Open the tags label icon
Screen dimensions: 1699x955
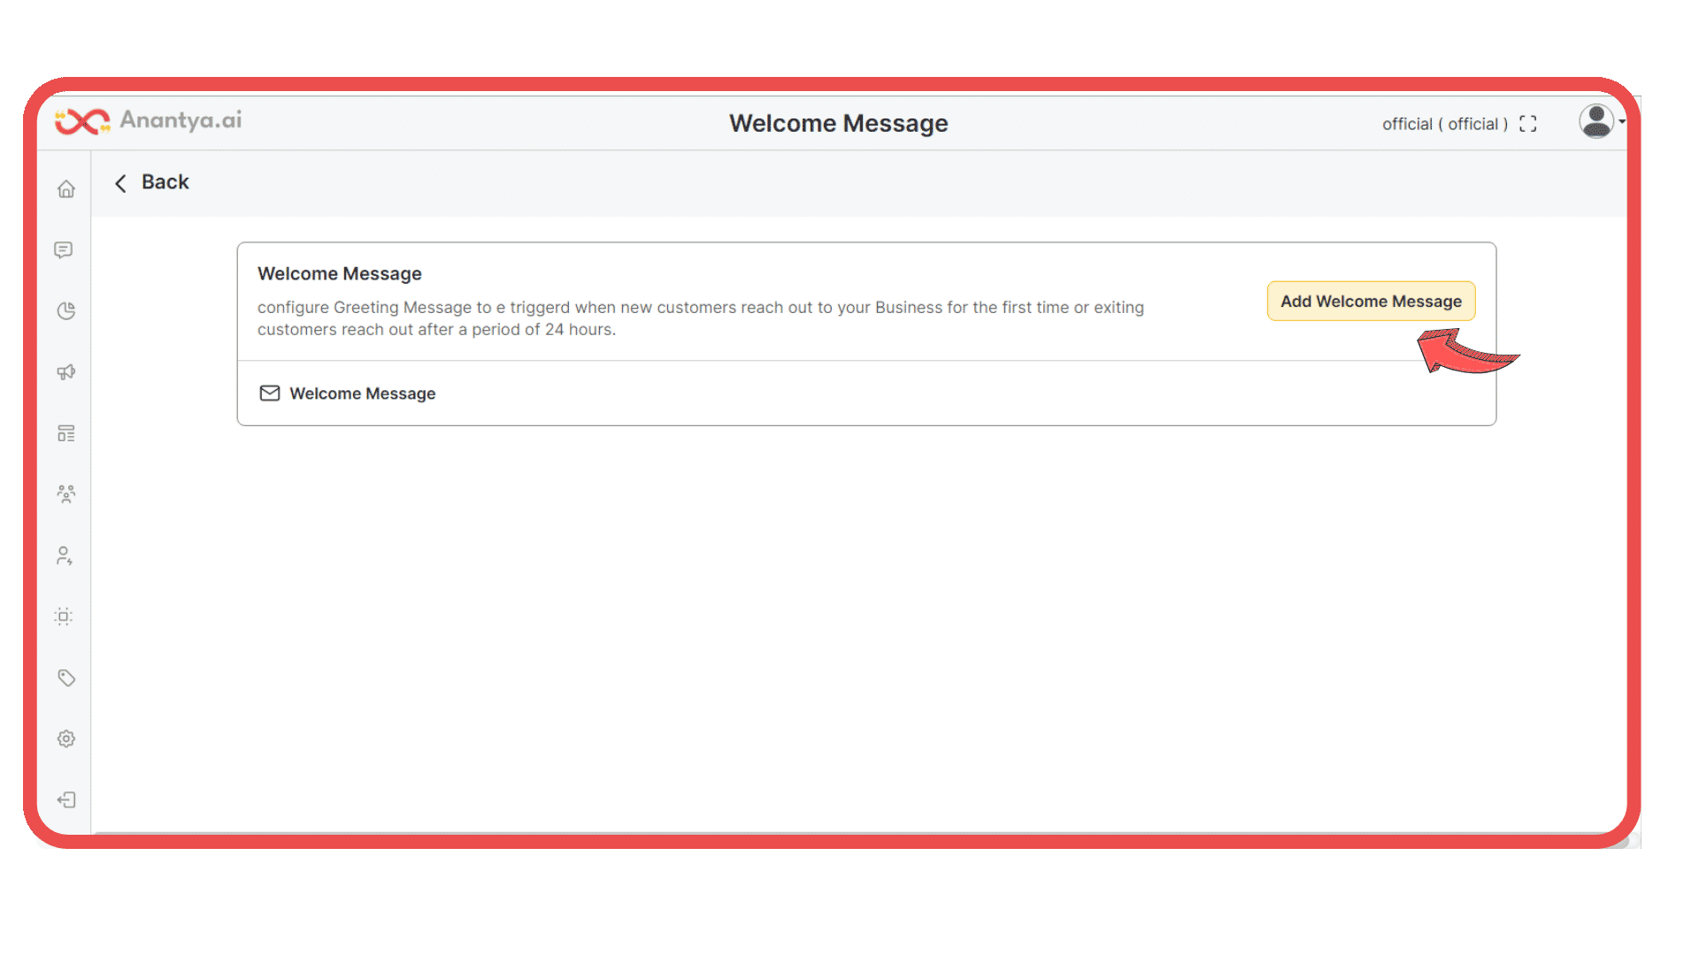[x=66, y=677]
